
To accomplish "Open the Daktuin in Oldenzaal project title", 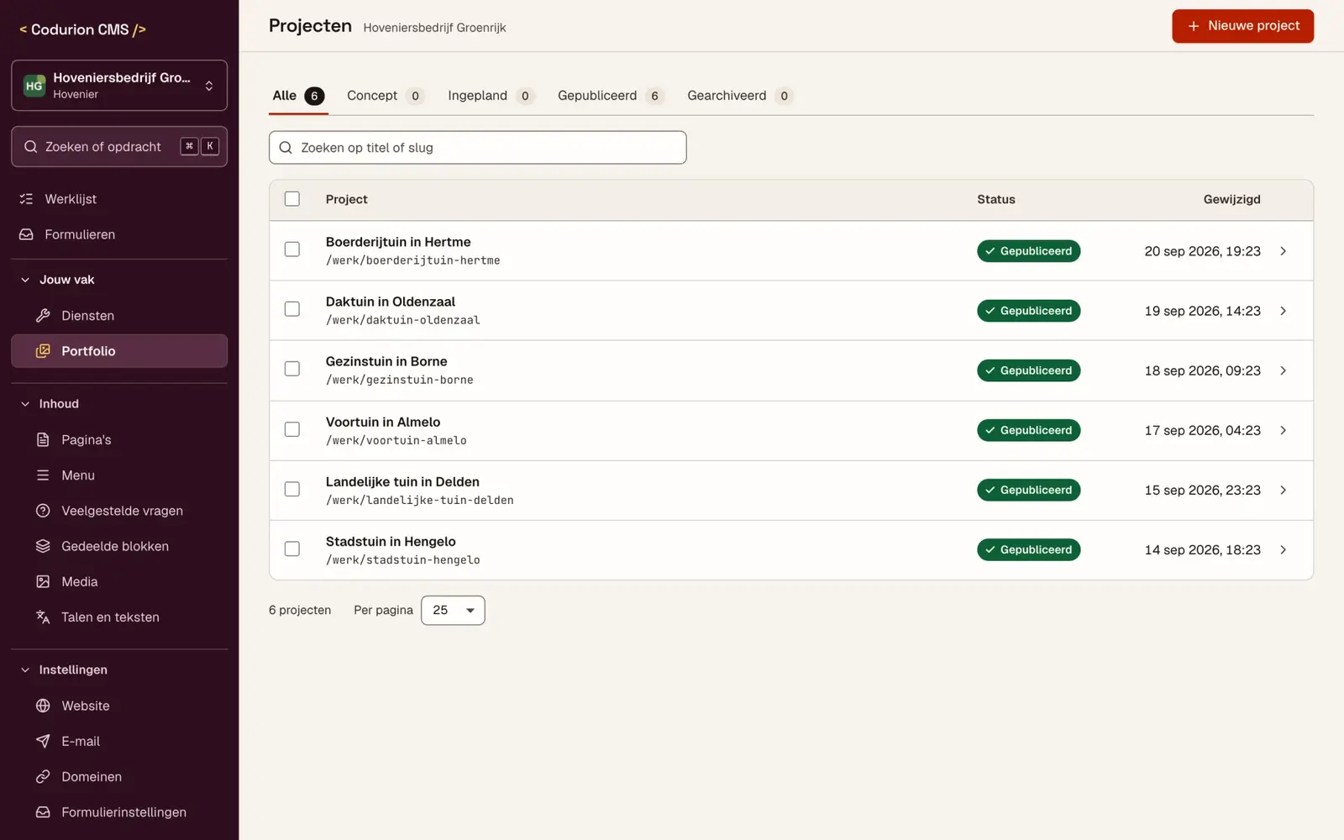I will [x=391, y=302].
